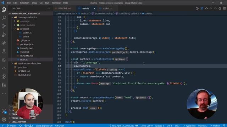Open tsconfig.json in the explorer
The height and width of the screenshot is (127, 227).
[x=27, y=48]
